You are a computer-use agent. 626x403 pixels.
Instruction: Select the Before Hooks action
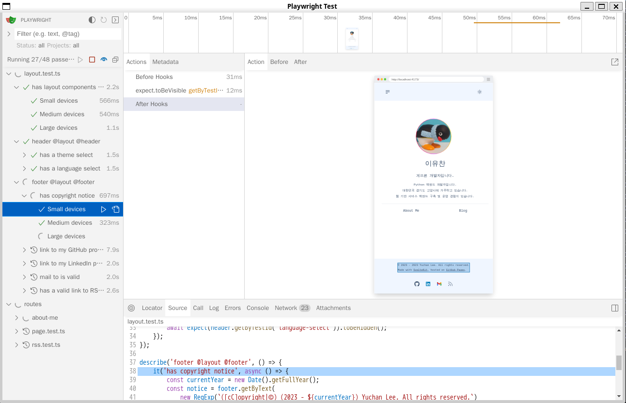(x=154, y=77)
